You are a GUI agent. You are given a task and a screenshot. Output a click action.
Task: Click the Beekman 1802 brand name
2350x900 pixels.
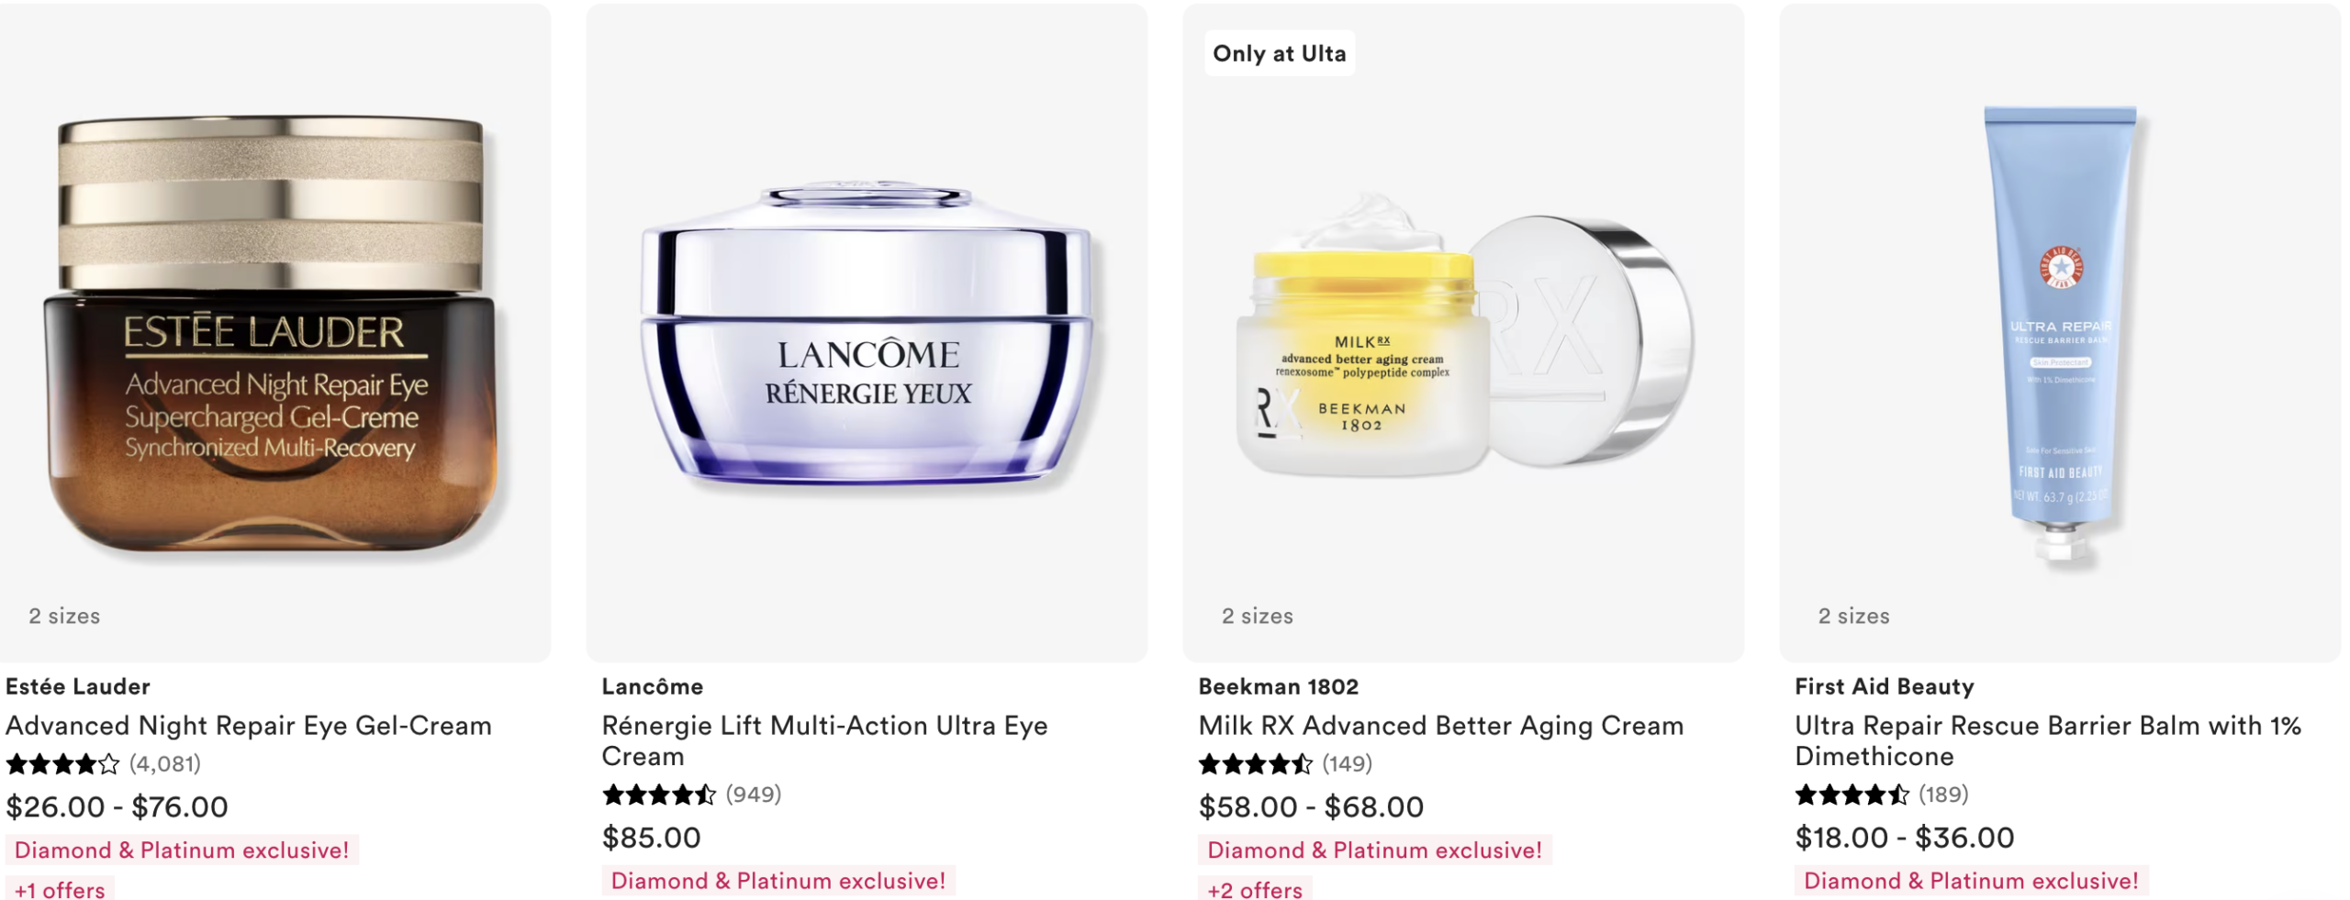tap(1279, 686)
